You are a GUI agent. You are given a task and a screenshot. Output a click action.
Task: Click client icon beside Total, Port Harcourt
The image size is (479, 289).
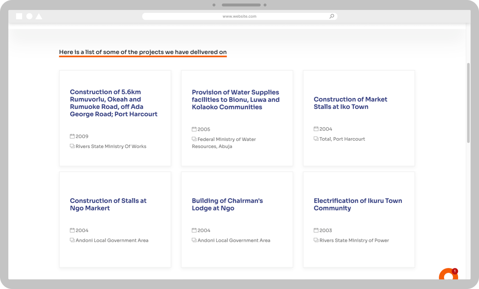pos(316,139)
